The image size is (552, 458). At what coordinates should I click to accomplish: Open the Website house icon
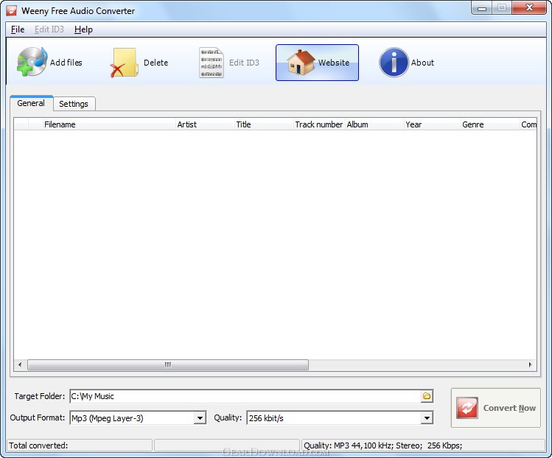pyautogui.click(x=300, y=63)
